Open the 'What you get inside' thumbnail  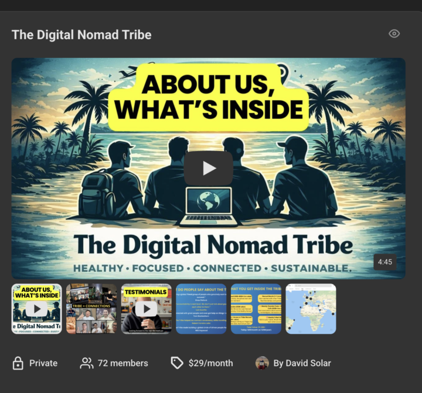tap(256, 309)
